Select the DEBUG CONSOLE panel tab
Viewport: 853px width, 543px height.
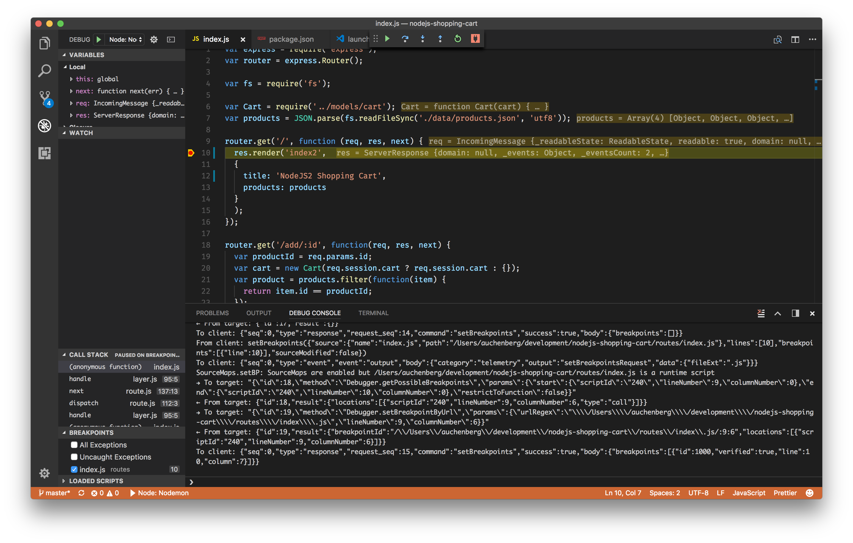click(x=315, y=313)
